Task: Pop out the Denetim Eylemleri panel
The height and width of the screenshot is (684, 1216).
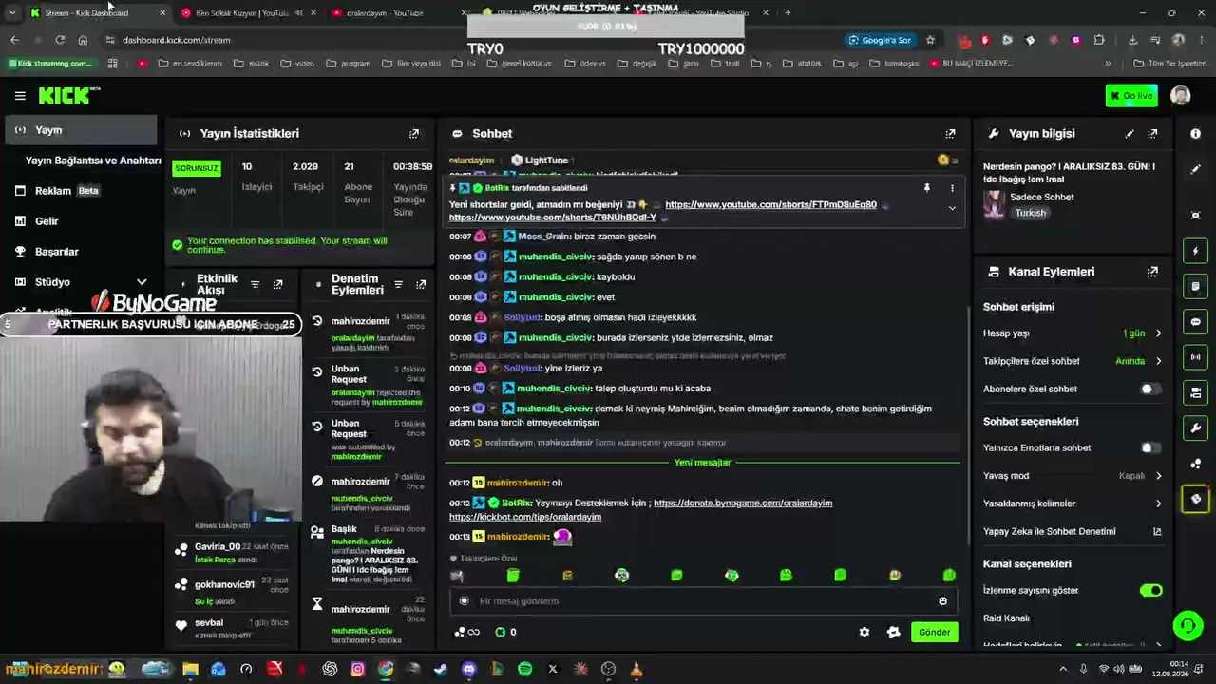Action: pyautogui.click(x=421, y=284)
